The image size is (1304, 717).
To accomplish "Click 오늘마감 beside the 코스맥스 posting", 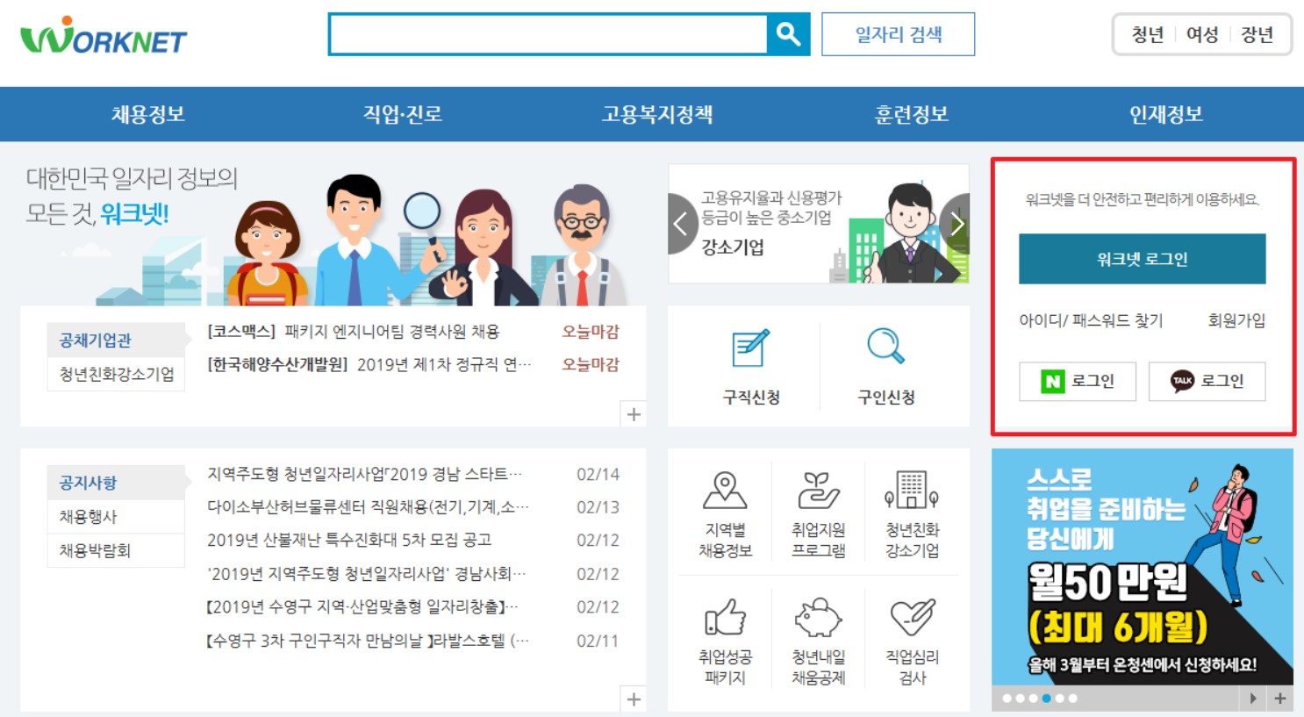I will click(x=591, y=332).
